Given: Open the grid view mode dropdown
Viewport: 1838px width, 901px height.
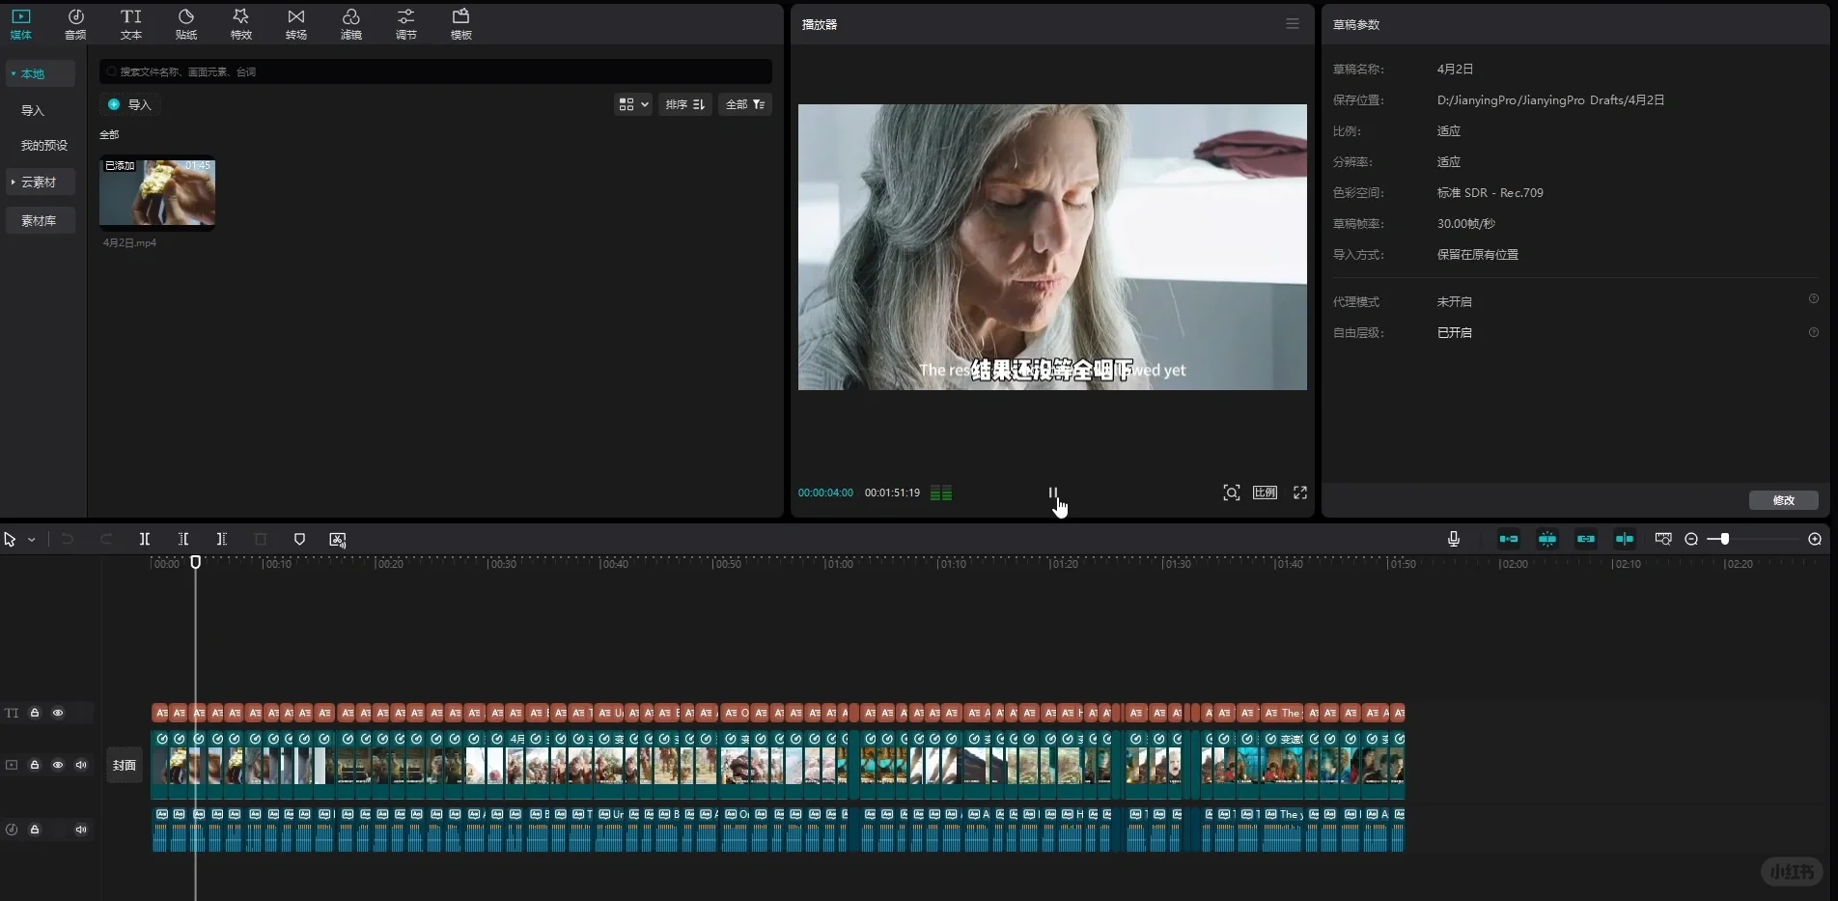Looking at the screenshot, I should 633,104.
